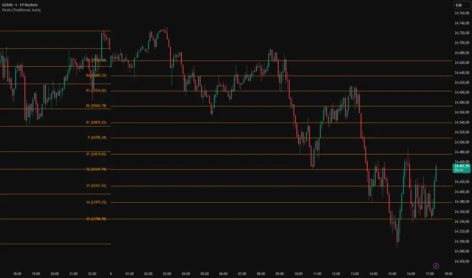Image resolution: width=472 pixels, height=278 pixels.
Task: Click the R3 (25234.02) resistance label
Action: pos(96,90)
